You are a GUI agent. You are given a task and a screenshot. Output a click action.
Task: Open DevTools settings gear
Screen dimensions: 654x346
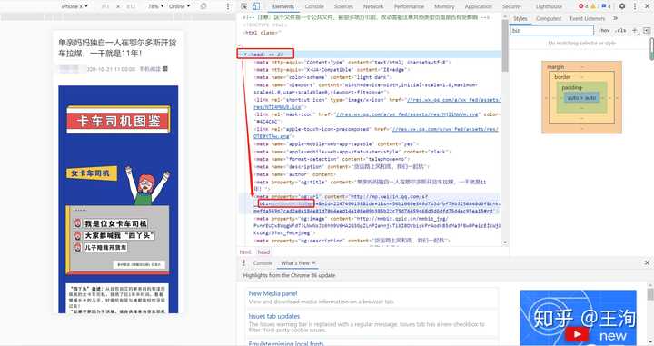622,6
